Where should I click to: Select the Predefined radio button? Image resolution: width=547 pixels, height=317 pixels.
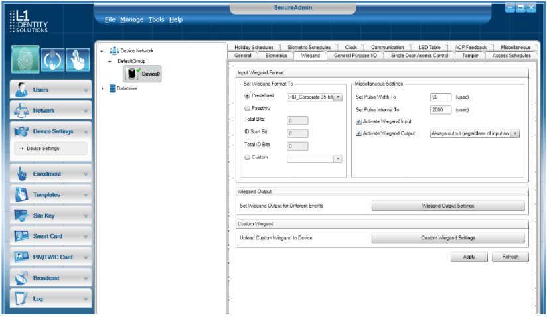pyautogui.click(x=247, y=95)
